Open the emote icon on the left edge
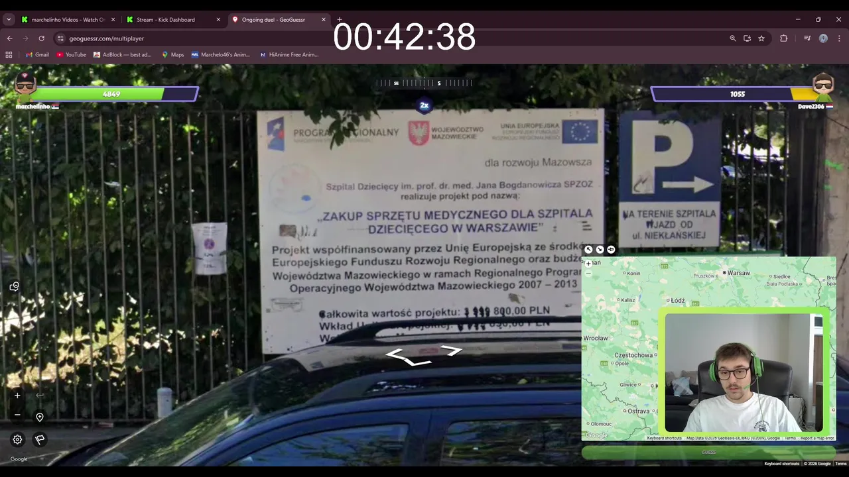 coord(15,286)
